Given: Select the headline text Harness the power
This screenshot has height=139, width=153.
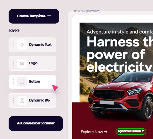Looking at the screenshot, I should (x=120, y=54).
